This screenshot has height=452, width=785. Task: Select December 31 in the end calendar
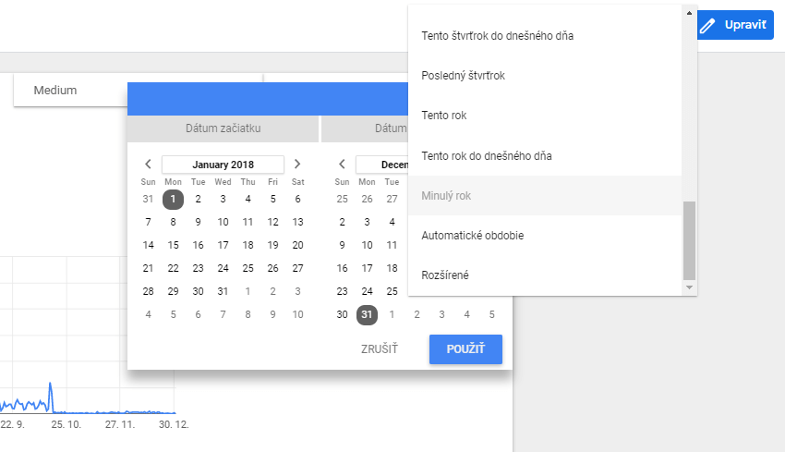point(367,314)
